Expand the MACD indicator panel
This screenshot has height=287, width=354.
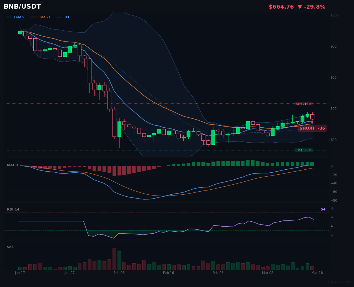(13, 165)
